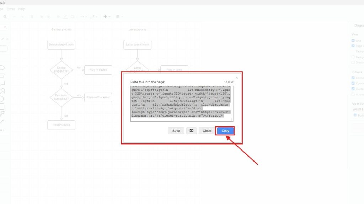Viewport: 364px width, 204px height.
Task: Click the shadow rectangle icon in toolbar
Action: coord(73,17)
